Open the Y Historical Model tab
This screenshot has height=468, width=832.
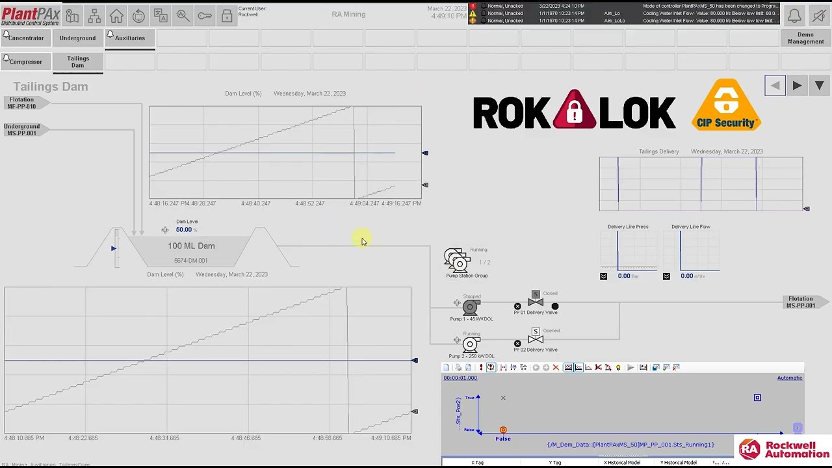(678, 462)
